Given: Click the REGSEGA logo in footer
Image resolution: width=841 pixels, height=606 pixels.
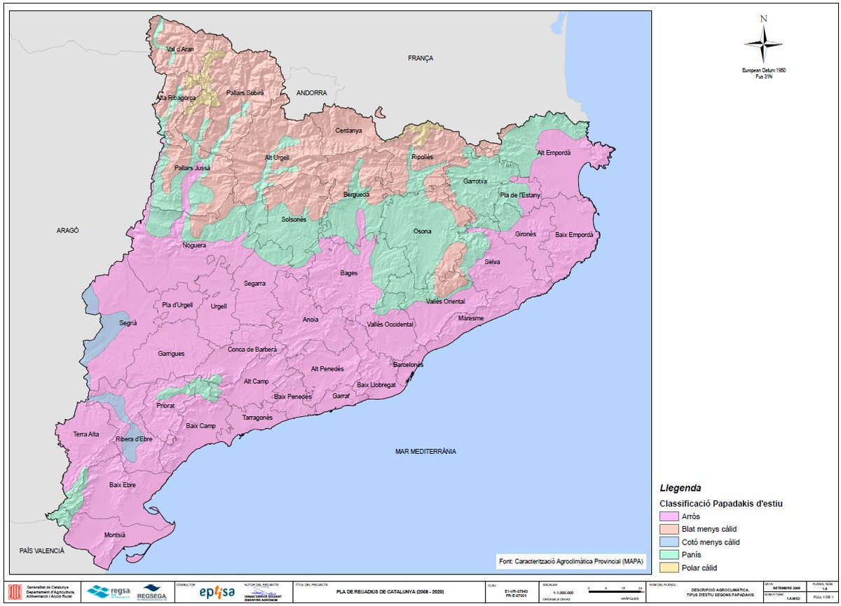Looking at the screenshot, I should (x=151, y=592).
